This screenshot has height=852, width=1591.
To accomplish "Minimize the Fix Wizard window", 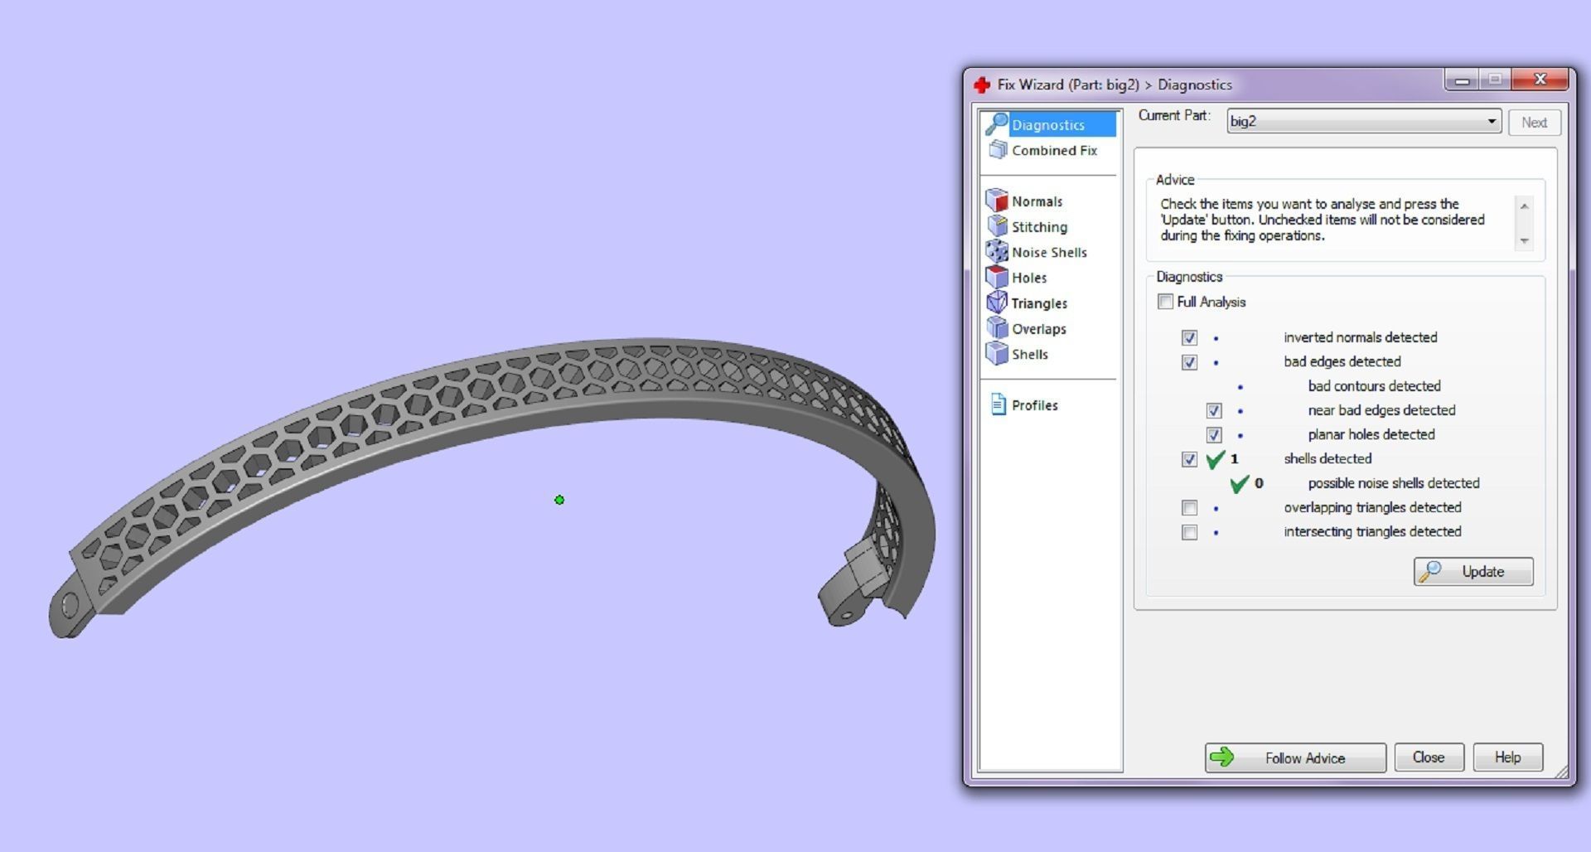I will tap(1463, 80).
